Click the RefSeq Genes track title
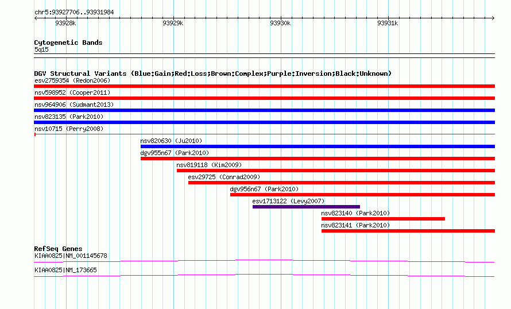 click(58, 249)
